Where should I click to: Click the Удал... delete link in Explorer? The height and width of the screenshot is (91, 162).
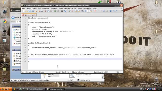(17, 44)
